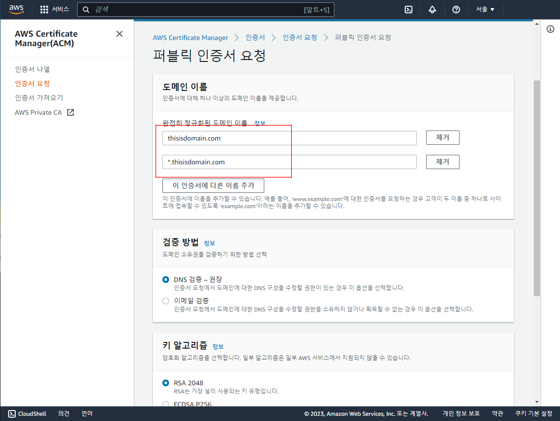Screen dimensions: 560x421
Task: Open the info panel icon on right
Action: pos(550,29)
